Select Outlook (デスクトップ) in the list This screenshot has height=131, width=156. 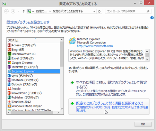point(24,84)
